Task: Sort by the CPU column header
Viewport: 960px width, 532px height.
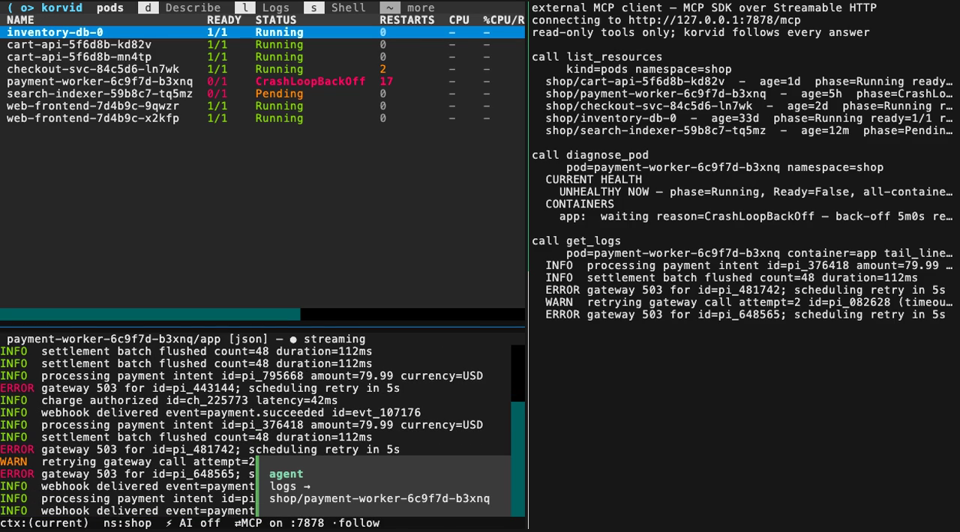Action: click(x=459, y=20)
